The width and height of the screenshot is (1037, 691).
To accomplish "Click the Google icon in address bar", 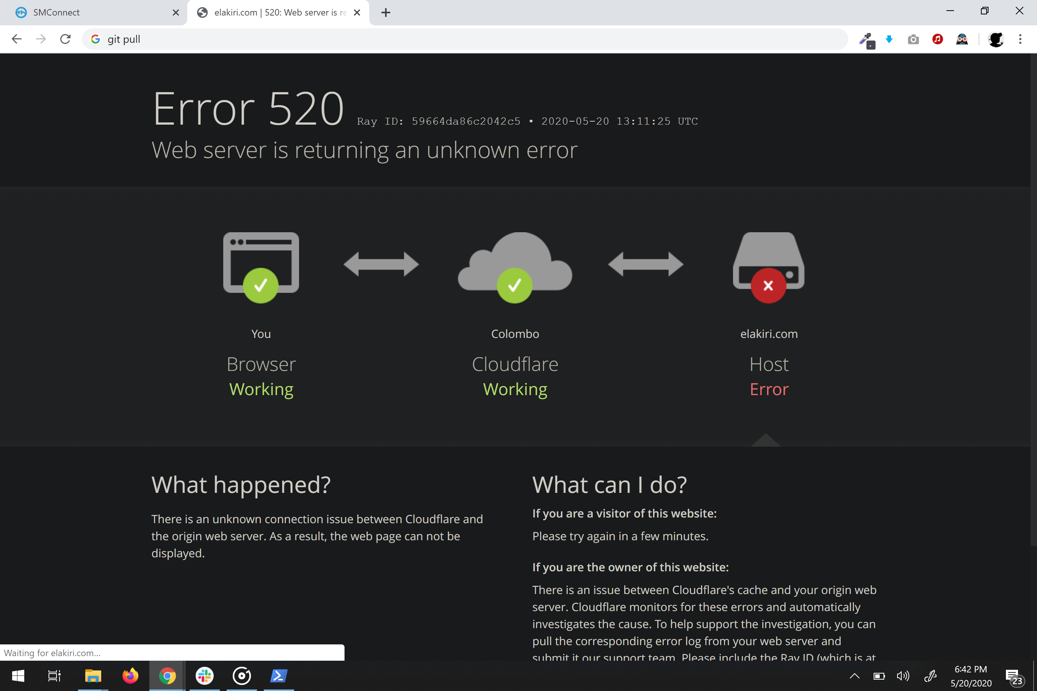I will (95, 39).
